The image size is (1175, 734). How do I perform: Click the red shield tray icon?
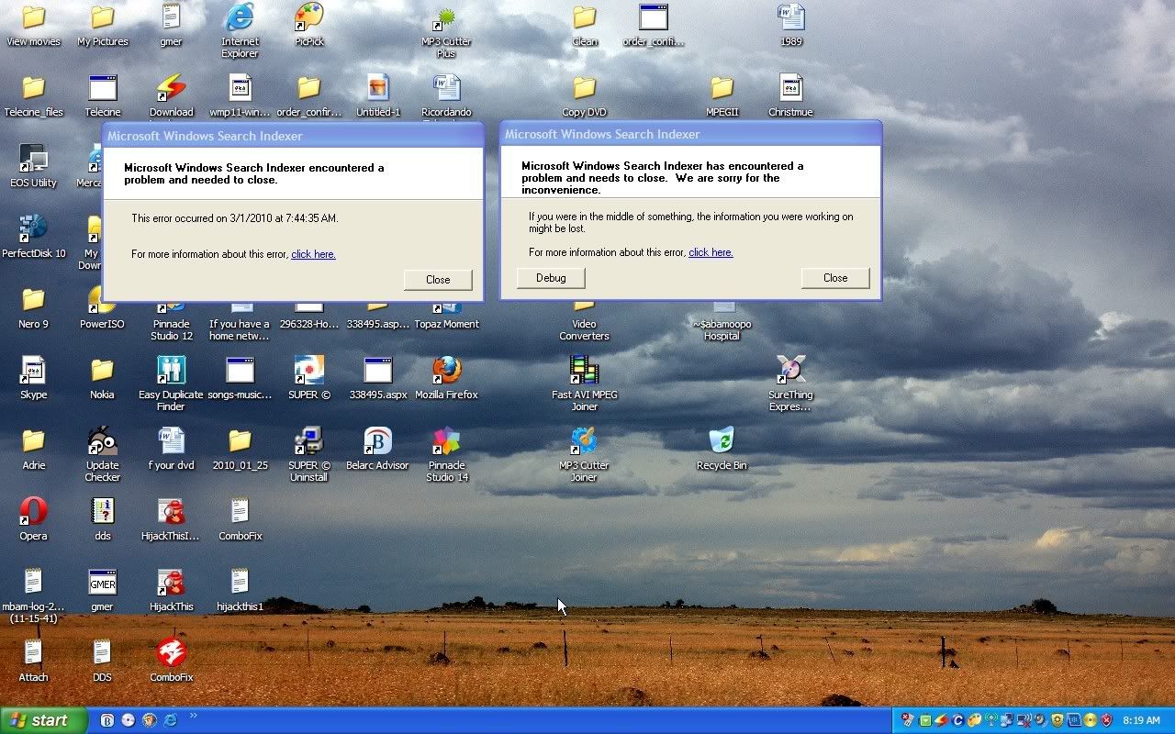tap(1106, 720)
